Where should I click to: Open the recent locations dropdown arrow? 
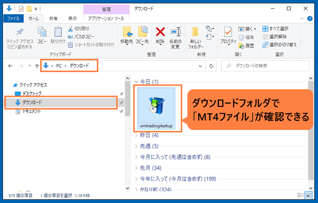tap(30, 66)
